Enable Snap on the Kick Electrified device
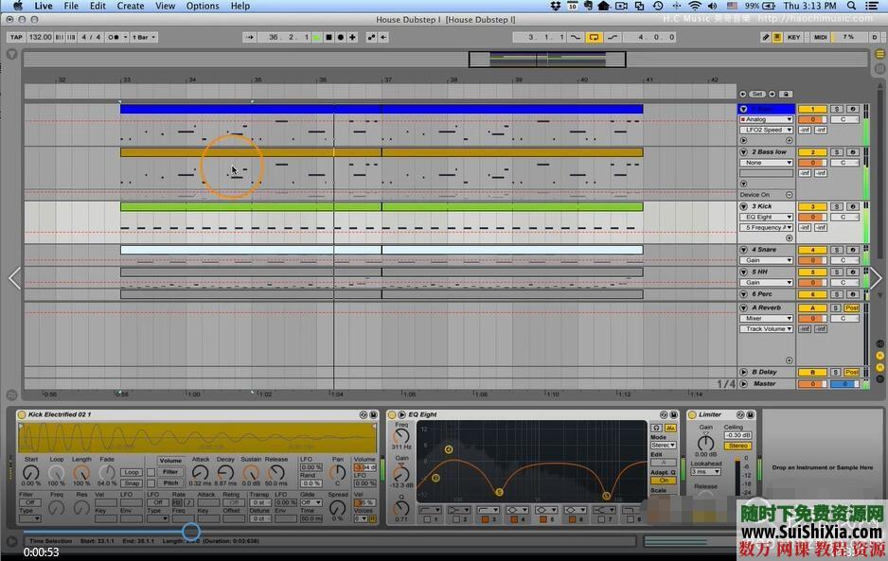 (133, 483)
